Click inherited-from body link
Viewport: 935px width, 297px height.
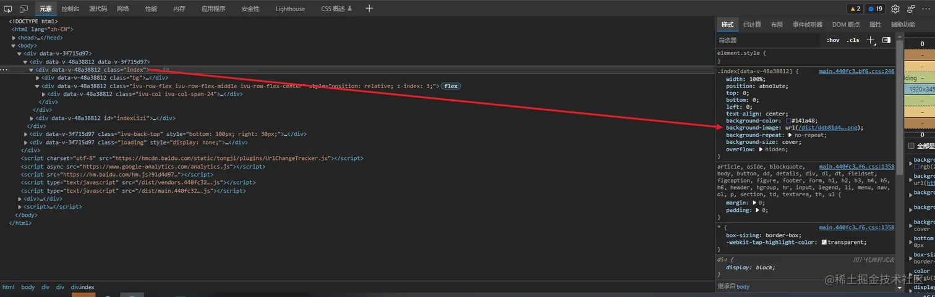[743, 287]
